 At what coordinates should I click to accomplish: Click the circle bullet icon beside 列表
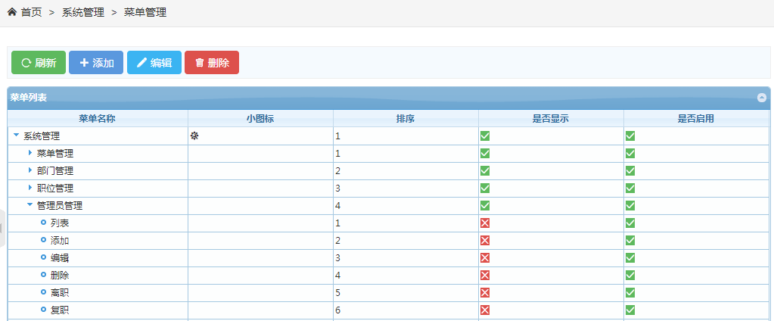point(43,223)
